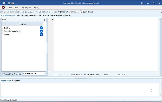Click 'No active transaction.' status text
Image resolution: width=162 pixels, height=102 pixels.
coord(92,75)
